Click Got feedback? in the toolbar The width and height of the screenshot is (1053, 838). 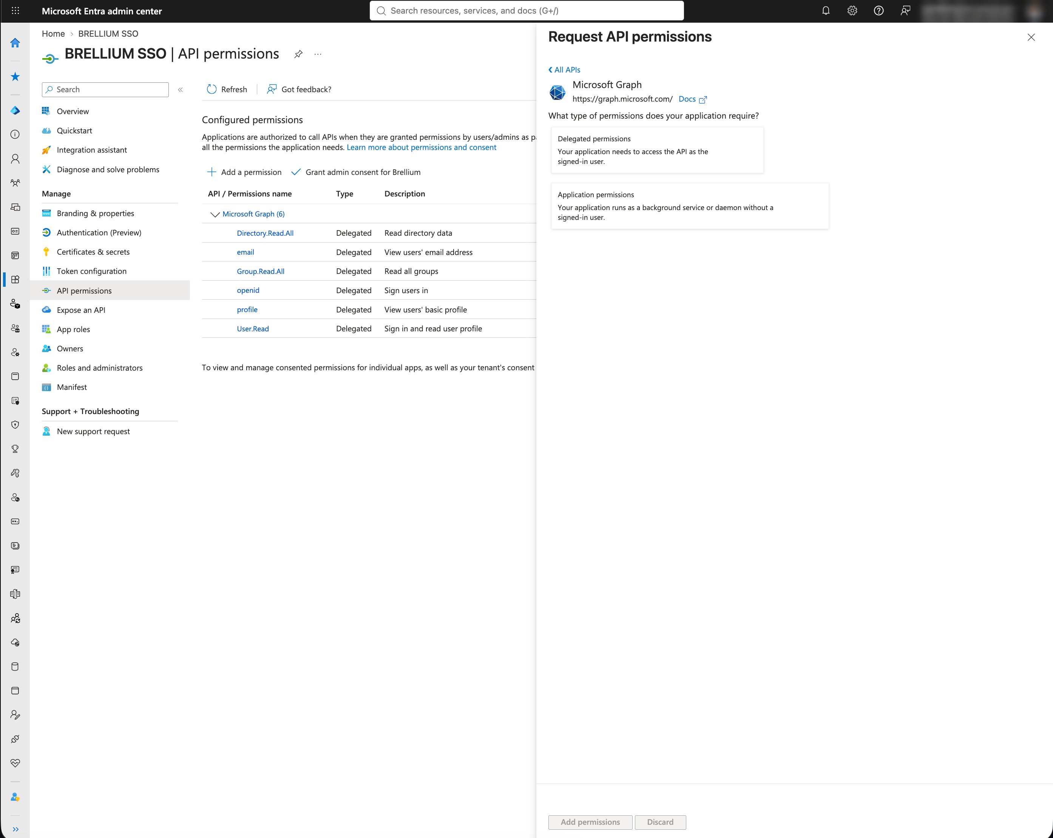click(x=299, y=90)
